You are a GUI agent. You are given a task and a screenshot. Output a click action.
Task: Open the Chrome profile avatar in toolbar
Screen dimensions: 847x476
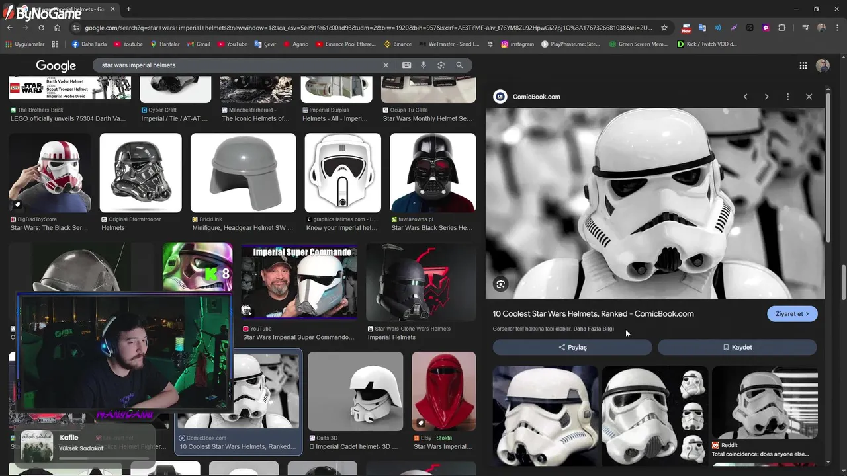(821, 28)
